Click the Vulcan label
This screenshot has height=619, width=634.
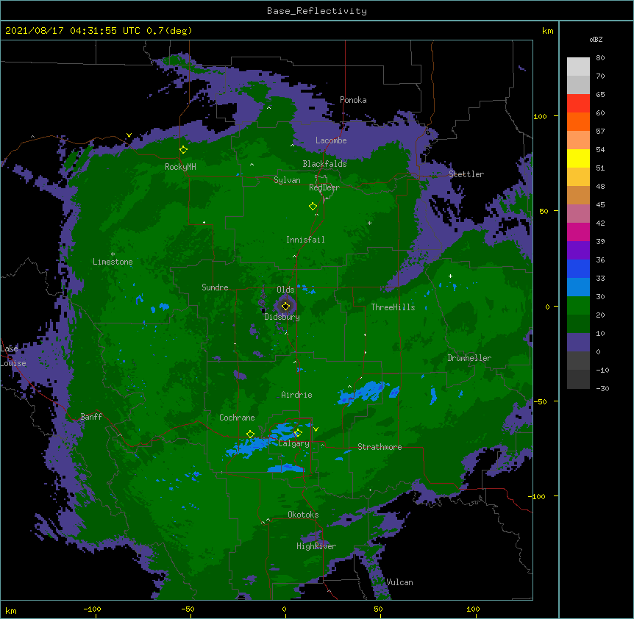pyautogui.click(x=399, y=582)
